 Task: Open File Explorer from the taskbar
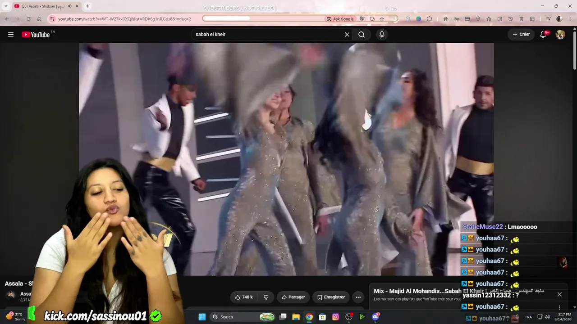[x=296, y=317]
